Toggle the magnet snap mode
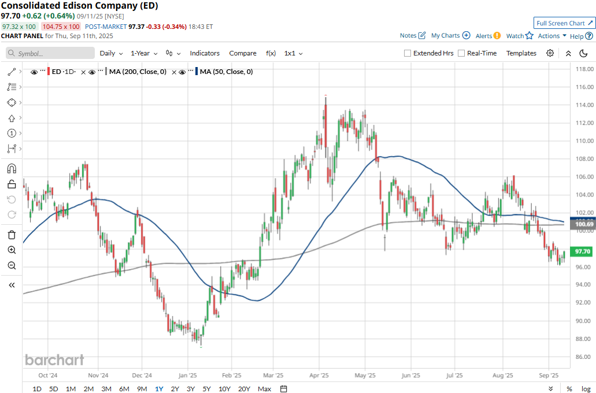 tap(12, 168)
